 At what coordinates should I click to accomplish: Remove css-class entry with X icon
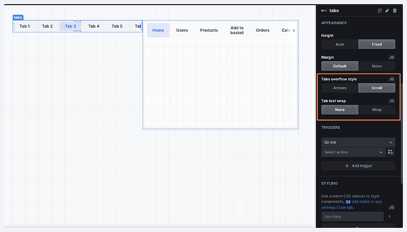point(389,217)
